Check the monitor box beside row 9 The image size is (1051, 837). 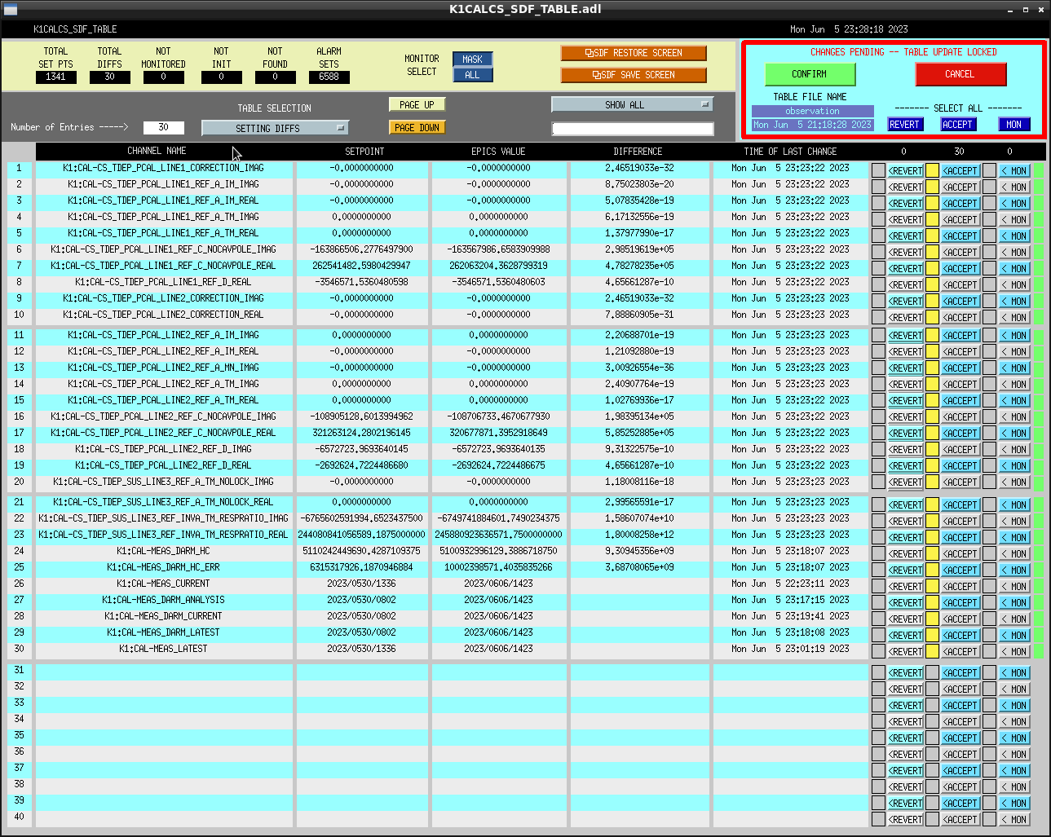coord(989,302)
